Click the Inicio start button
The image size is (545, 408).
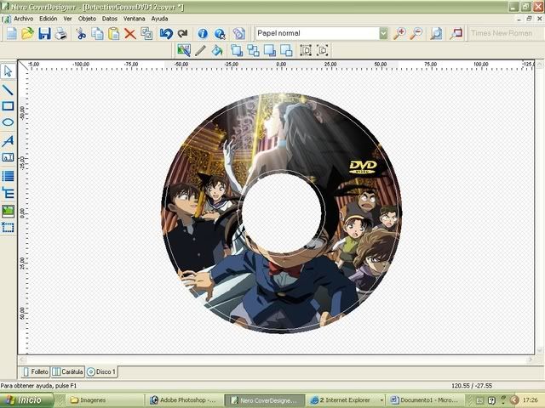[x=27, y=400]
